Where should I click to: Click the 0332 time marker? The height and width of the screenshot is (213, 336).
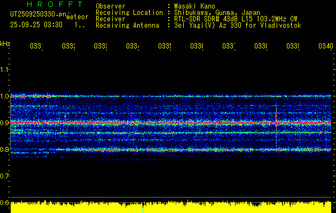pos(68,46)
